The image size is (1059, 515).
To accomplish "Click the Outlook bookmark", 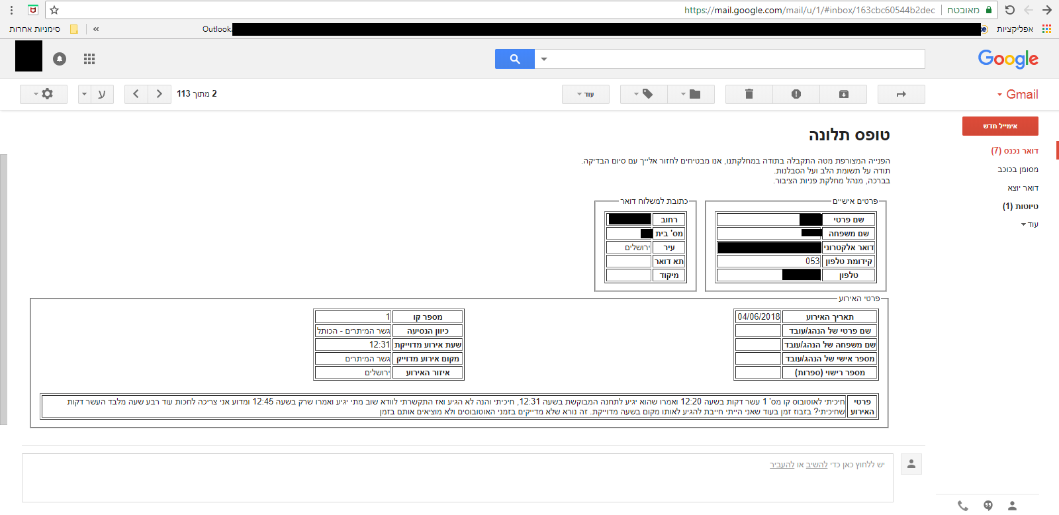I will tap(217, 29).
